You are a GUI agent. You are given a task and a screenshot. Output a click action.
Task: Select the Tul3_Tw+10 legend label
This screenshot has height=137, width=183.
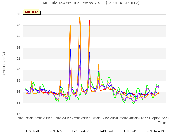tap(155, 131)
